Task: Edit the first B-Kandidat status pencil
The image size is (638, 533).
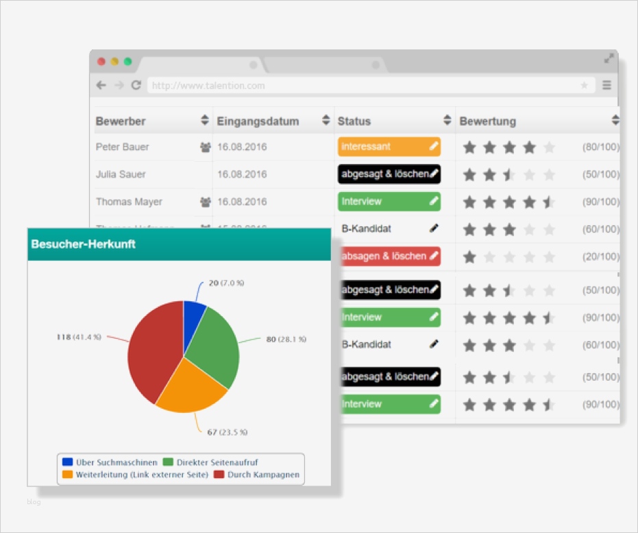Action: point(434,228)
